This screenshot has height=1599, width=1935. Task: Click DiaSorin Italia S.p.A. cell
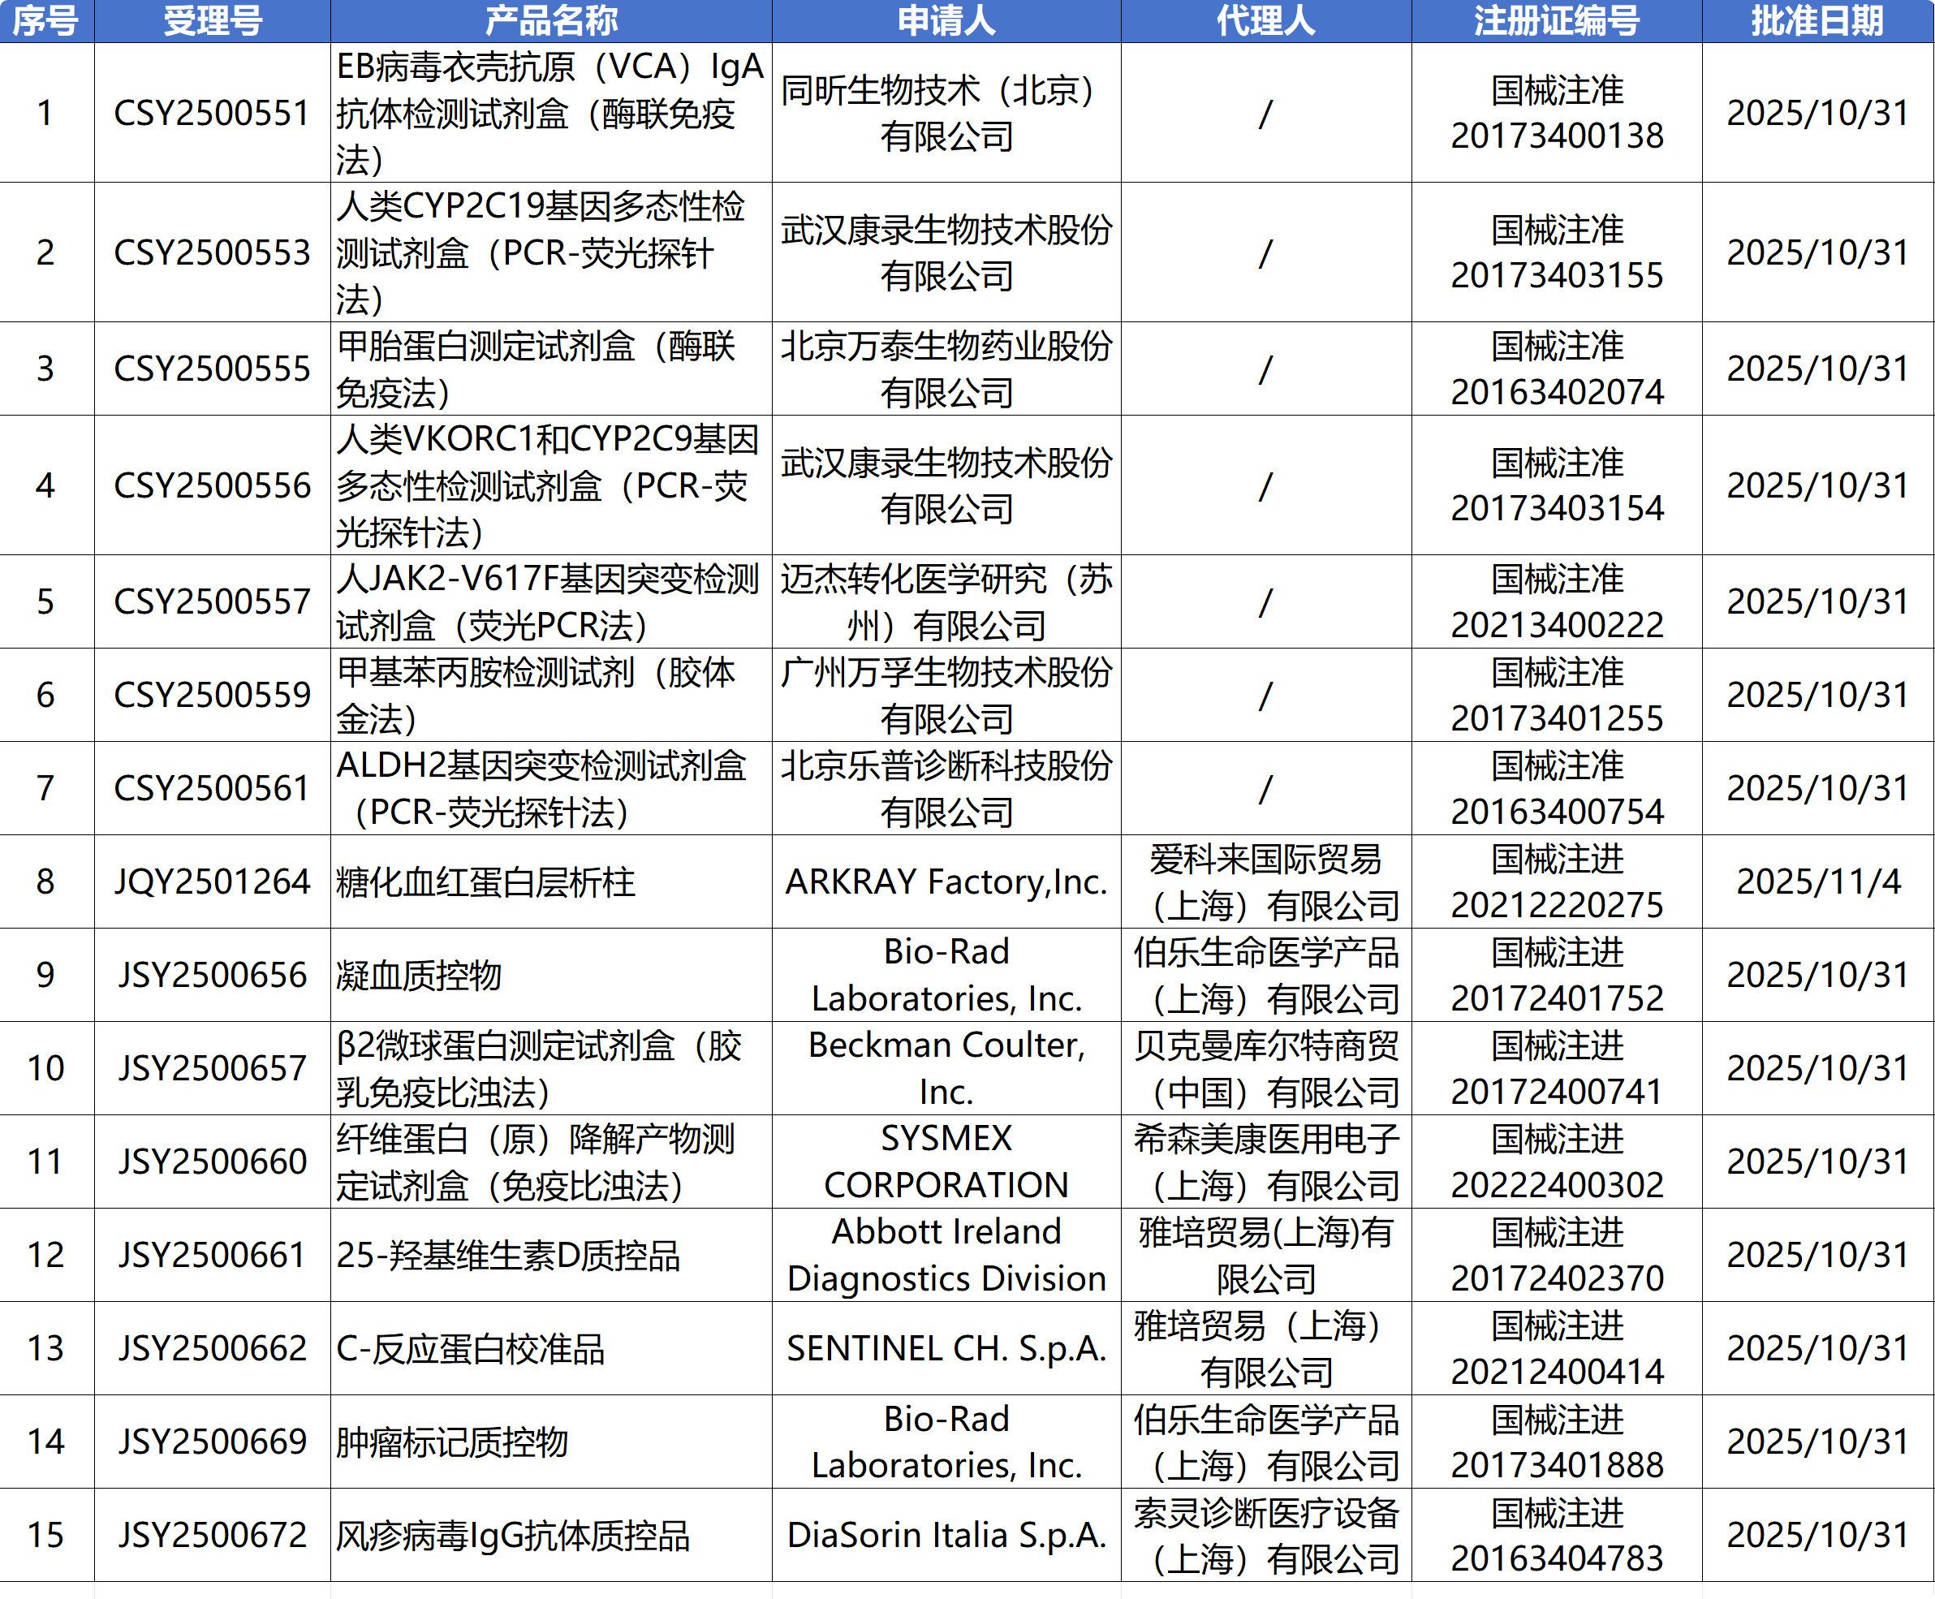click(x=946, y=1535)
